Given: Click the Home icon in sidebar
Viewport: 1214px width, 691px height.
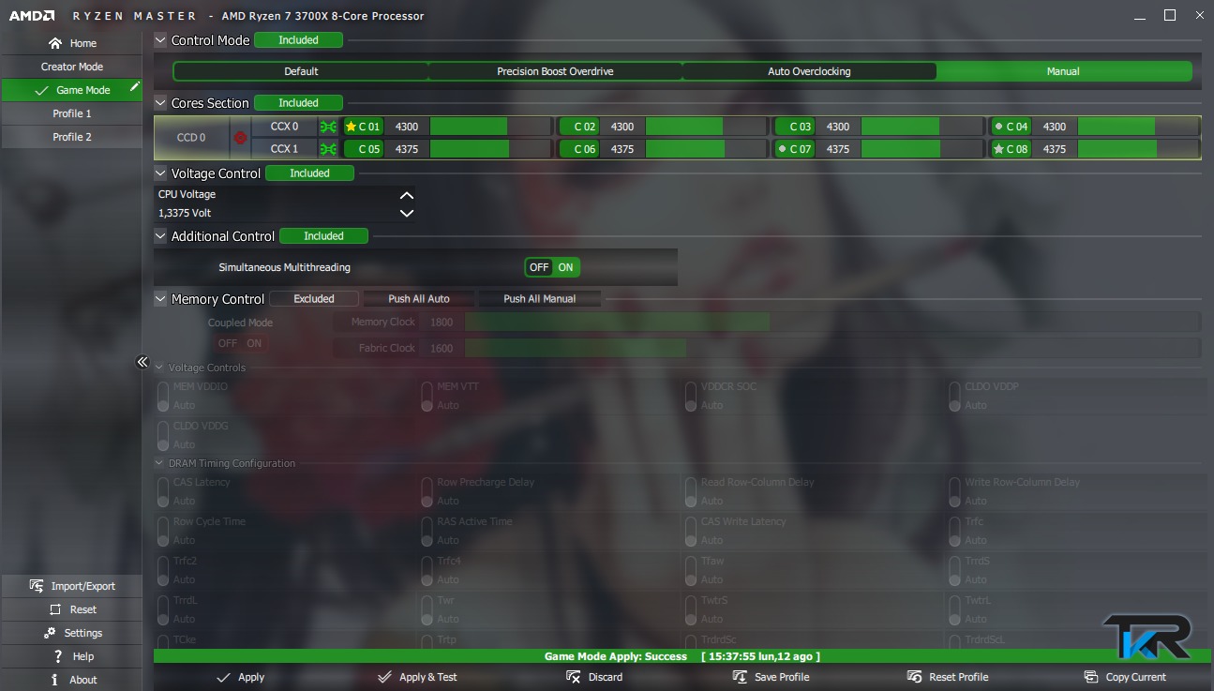Looking at the screenshot, I should [55, 43].
